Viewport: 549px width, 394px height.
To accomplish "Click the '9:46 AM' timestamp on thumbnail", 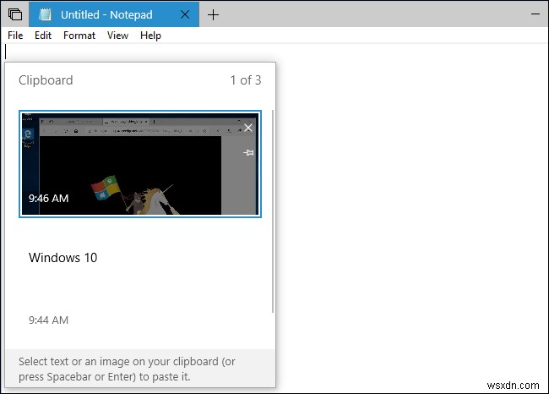I will [x=49, y=199].
